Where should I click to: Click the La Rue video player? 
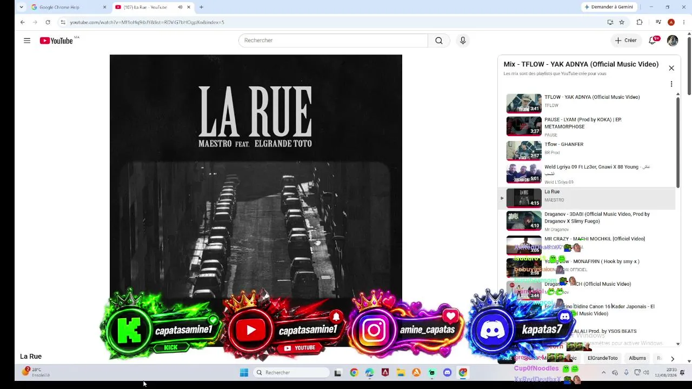256,200
